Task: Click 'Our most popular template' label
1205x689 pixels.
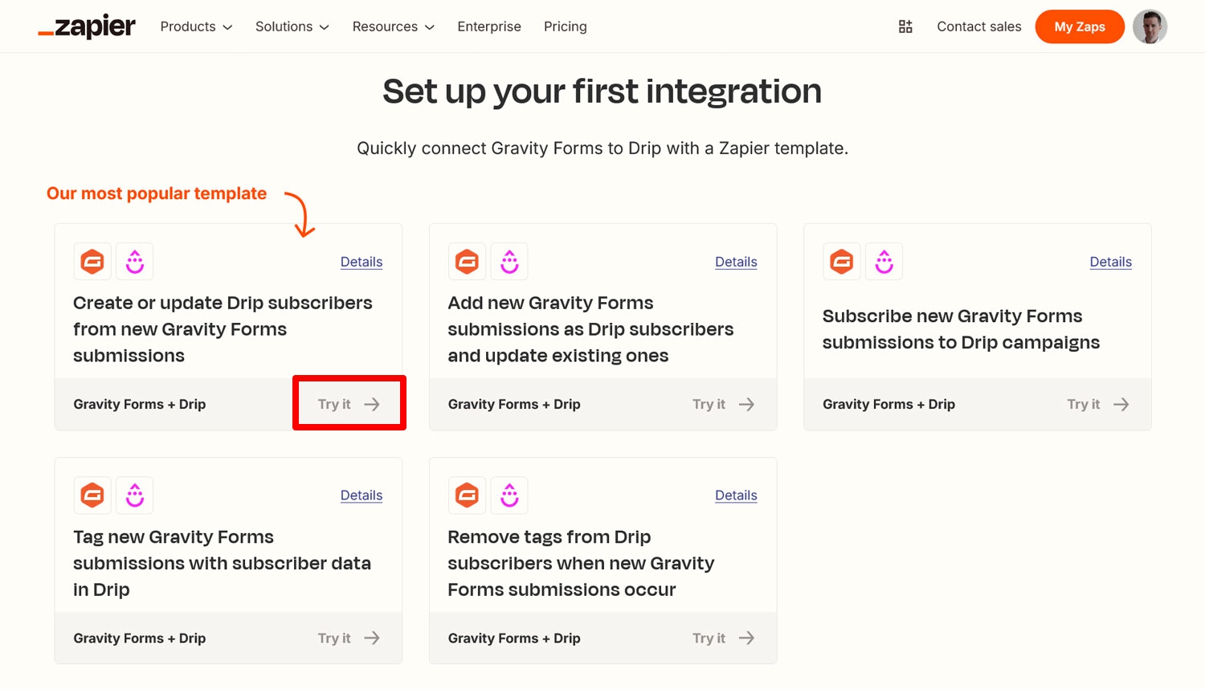Action: click(x=157, y=194)
